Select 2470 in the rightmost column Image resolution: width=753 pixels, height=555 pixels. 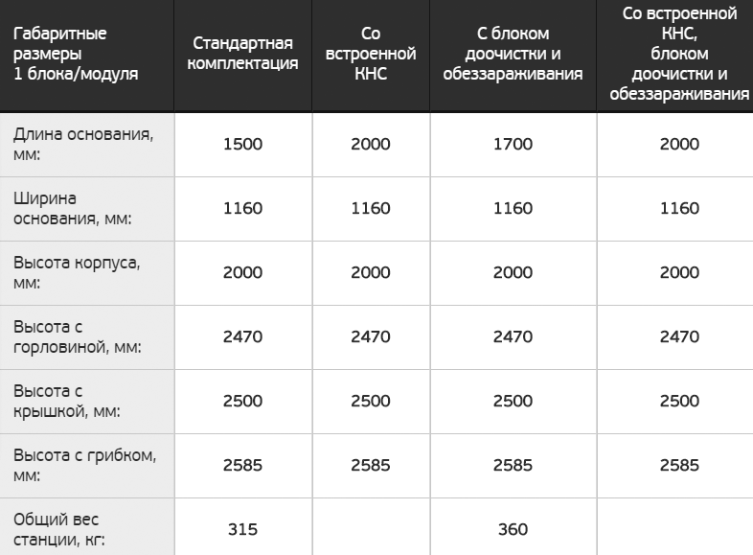(680, 336)
